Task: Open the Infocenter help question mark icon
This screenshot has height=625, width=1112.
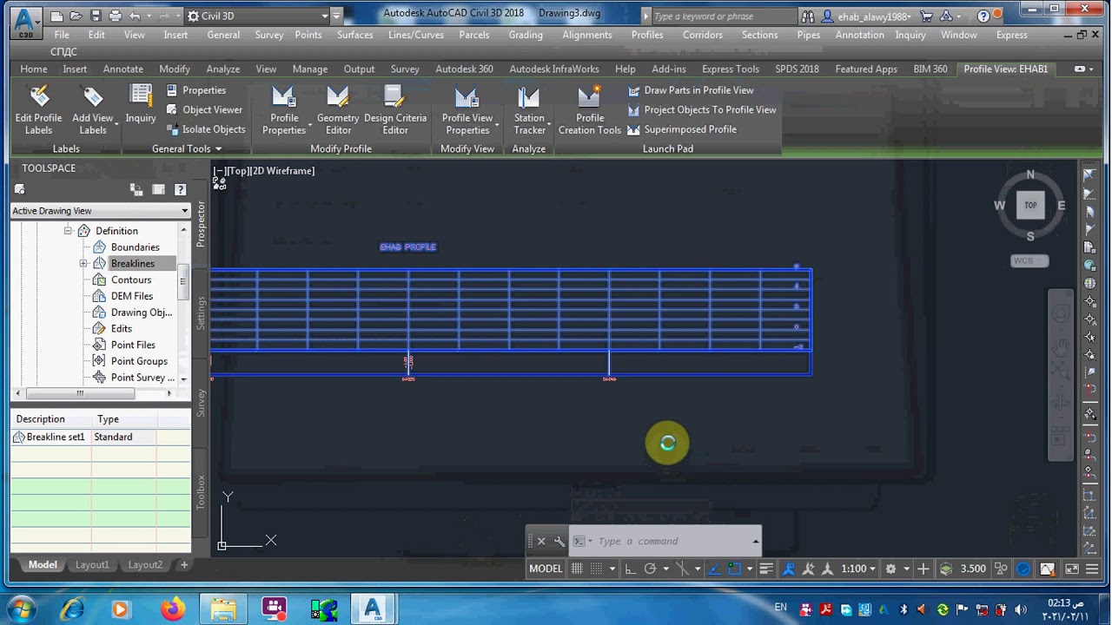Action: tap(983, 16)
